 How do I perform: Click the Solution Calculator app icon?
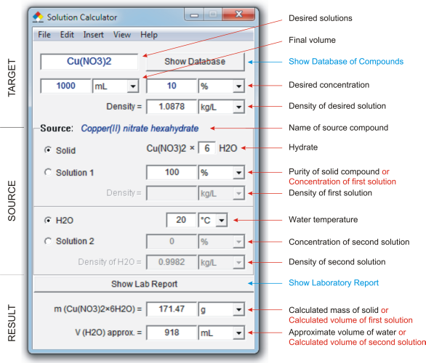click(38, 17)
